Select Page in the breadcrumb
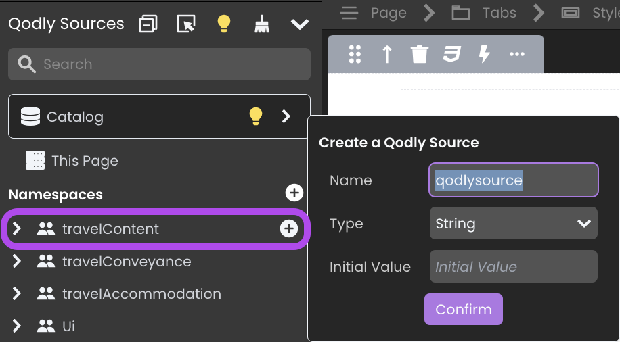 [x=389, y=13]
